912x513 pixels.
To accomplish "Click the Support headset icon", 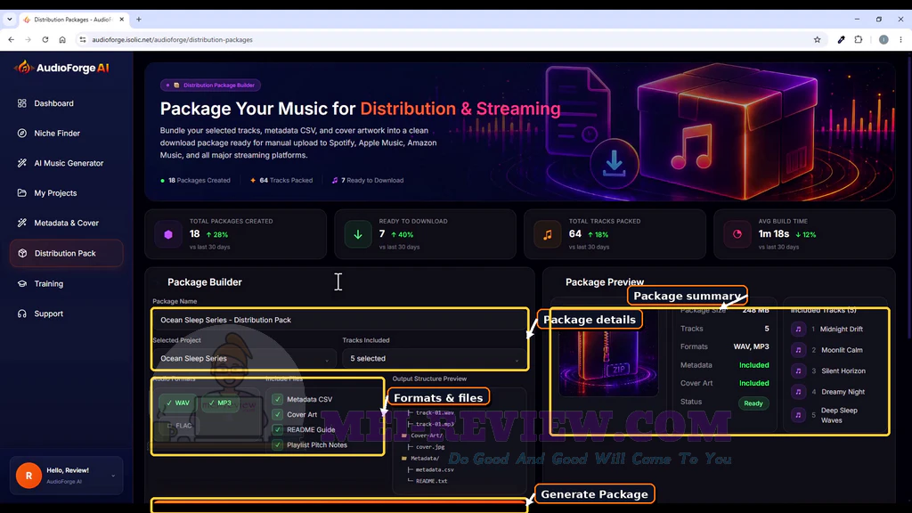I will 22,313.
